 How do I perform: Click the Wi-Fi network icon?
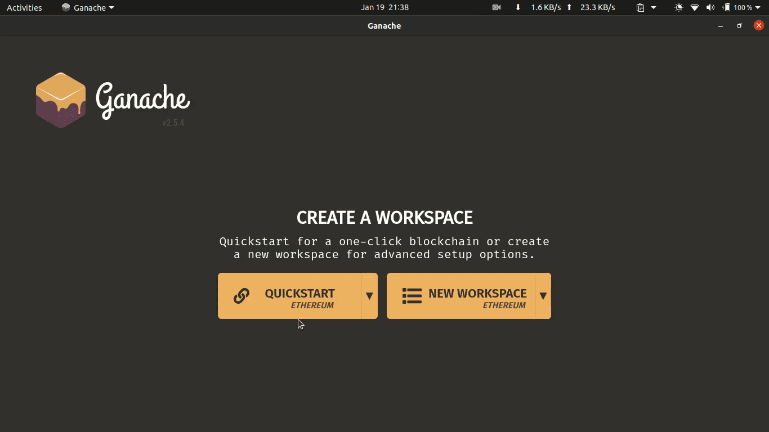point(695,7)
